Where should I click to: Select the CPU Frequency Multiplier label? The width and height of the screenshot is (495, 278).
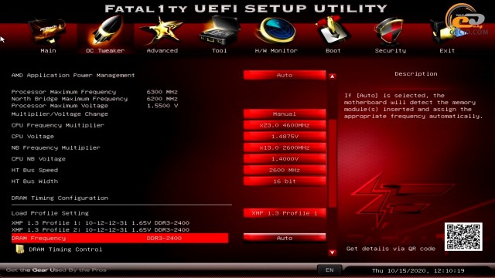58,125
